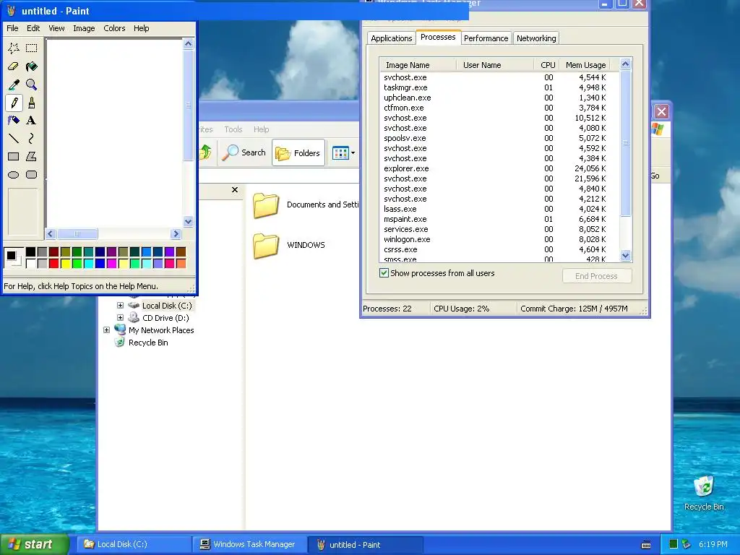740x555 pixels.
Task: Select the taskmgr.exe process row
Action: [499, 87]
